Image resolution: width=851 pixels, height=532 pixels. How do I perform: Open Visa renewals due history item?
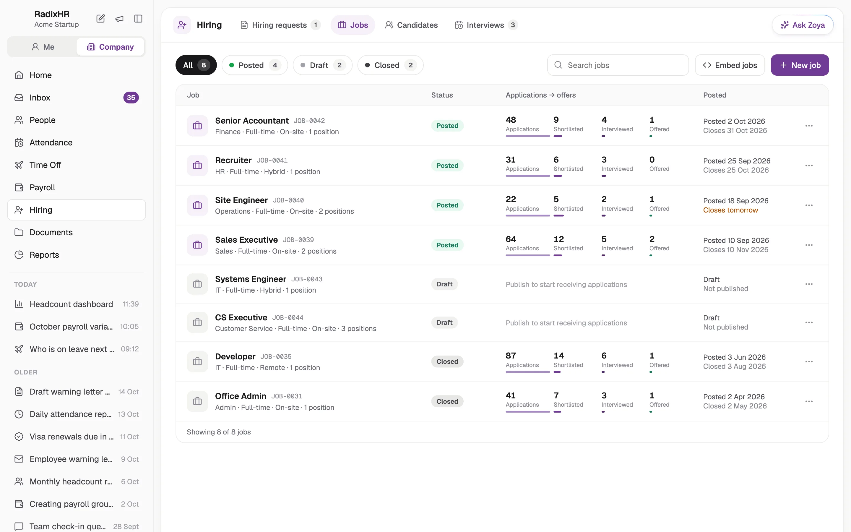tap(76, 437)
